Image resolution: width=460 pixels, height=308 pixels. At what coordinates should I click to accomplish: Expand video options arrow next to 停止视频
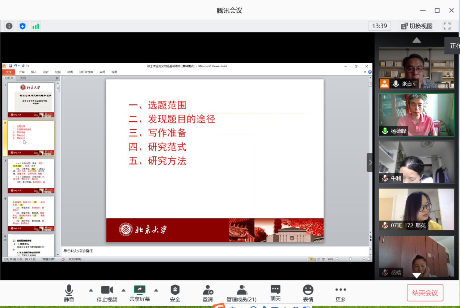tap(123, 290)
